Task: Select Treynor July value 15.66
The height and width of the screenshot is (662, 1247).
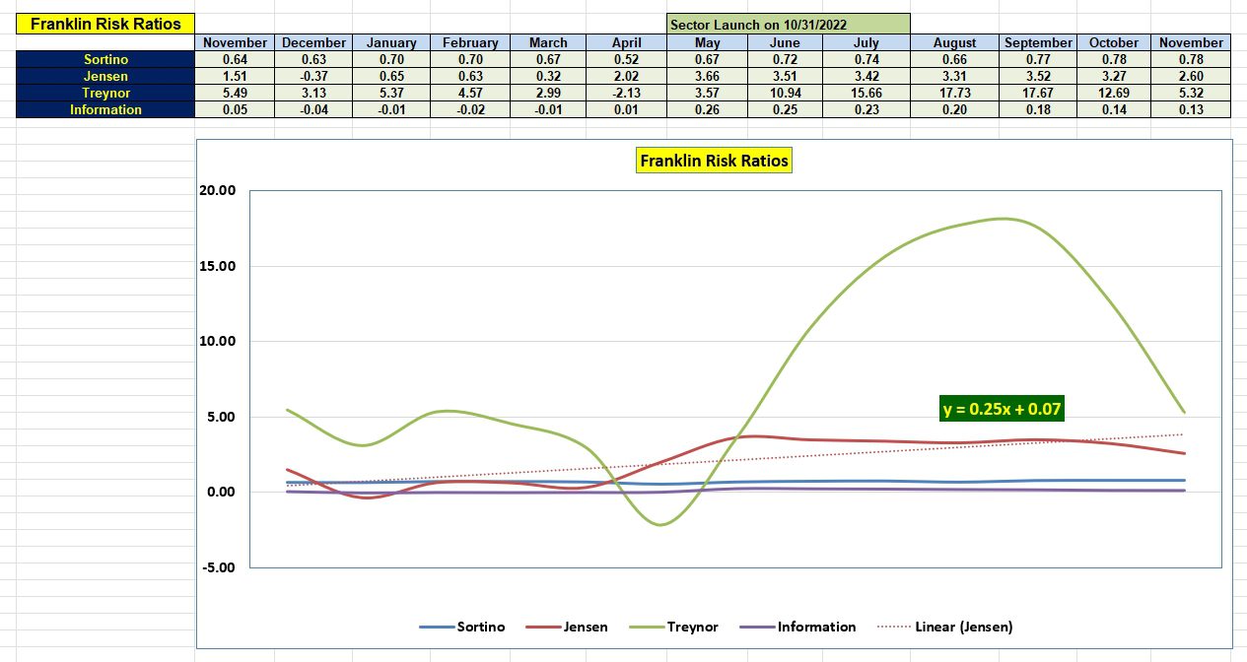Action: click(x=866, y=93)
